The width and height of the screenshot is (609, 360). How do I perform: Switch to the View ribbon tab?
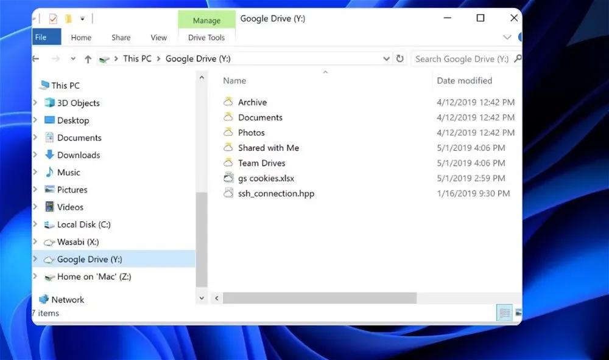pyautogui.click(x=158, y=37)
